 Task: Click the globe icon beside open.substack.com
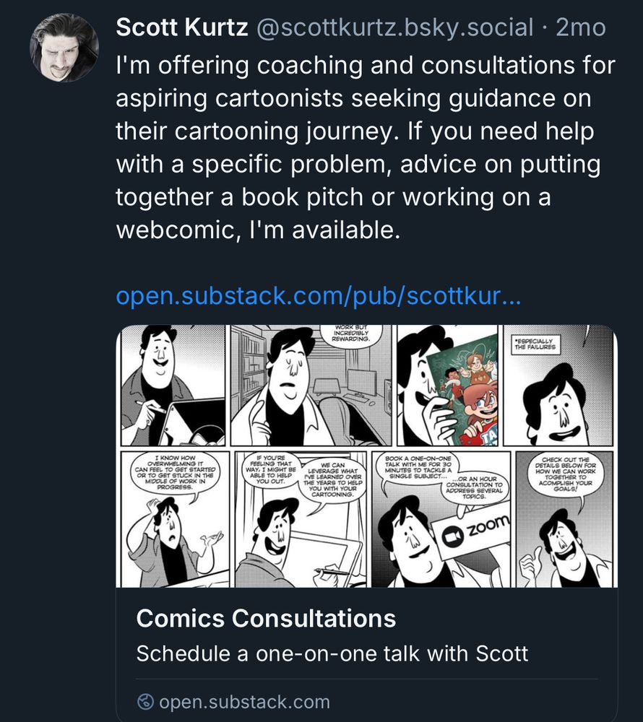click(x=145, y=701)
